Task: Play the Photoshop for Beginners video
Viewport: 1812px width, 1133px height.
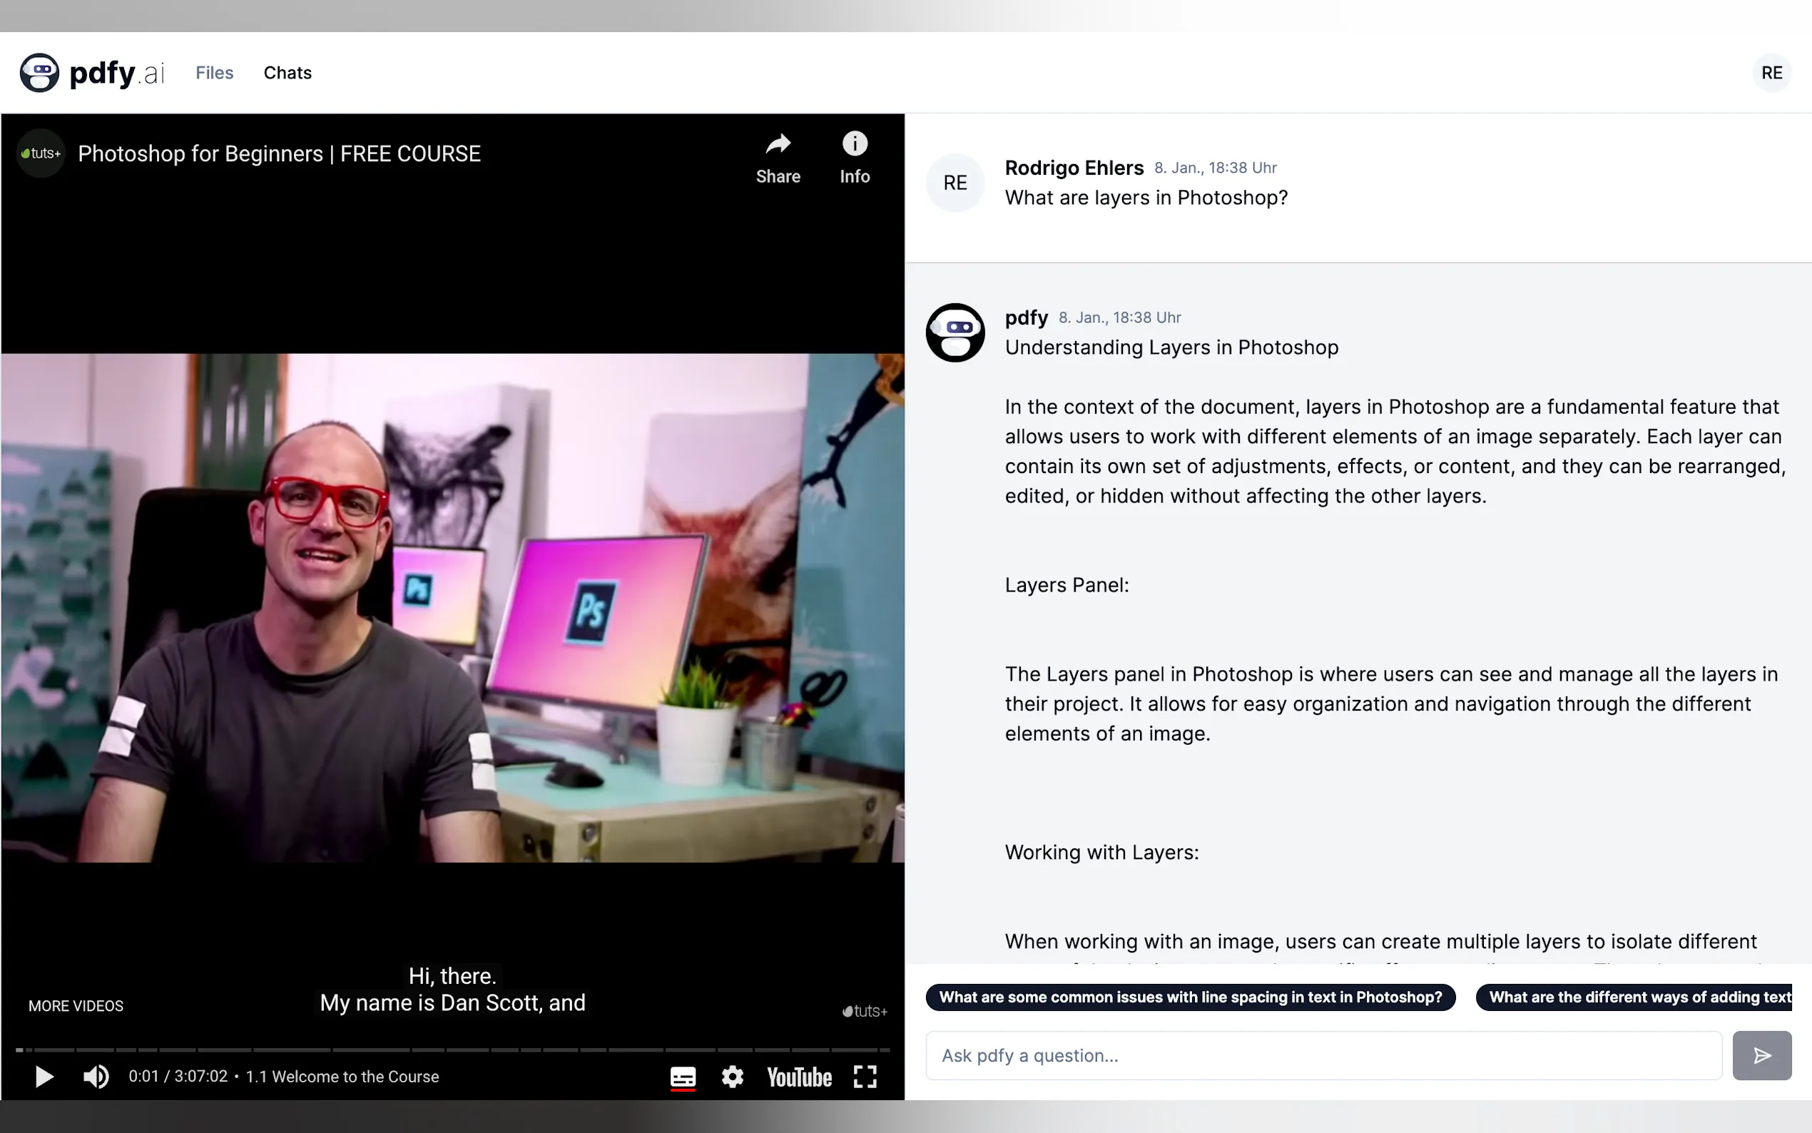Action: 44,1077
